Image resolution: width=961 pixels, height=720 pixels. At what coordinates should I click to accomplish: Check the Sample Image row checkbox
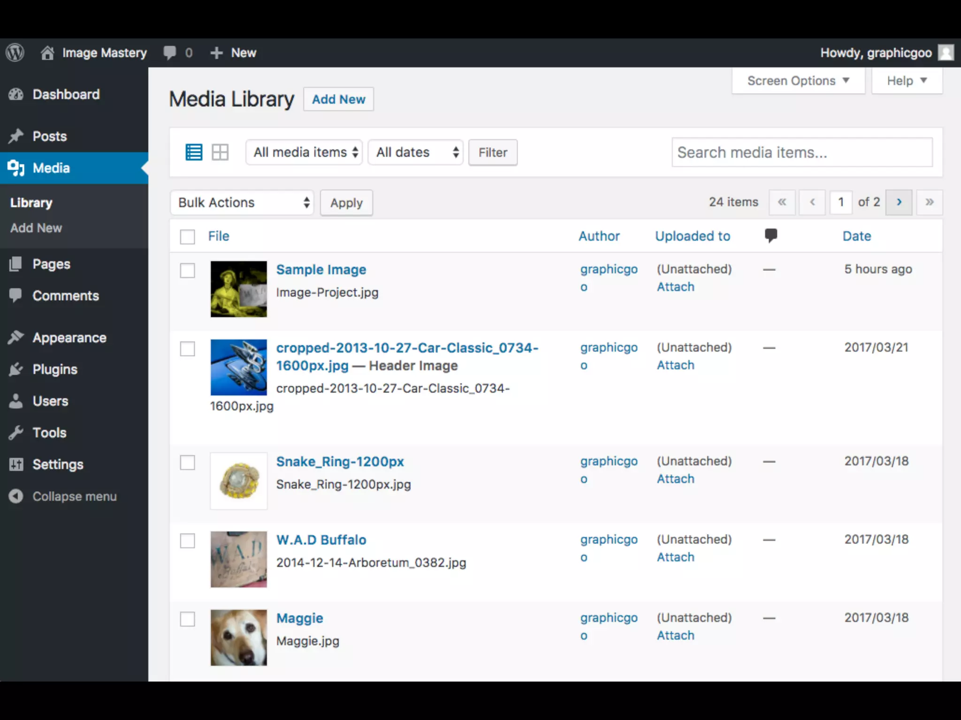point(188,270)
